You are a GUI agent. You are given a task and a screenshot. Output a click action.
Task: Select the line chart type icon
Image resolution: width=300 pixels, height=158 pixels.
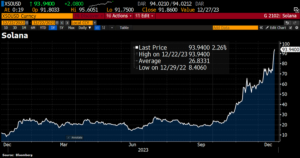pyautogui.click(x=98, y=28)
